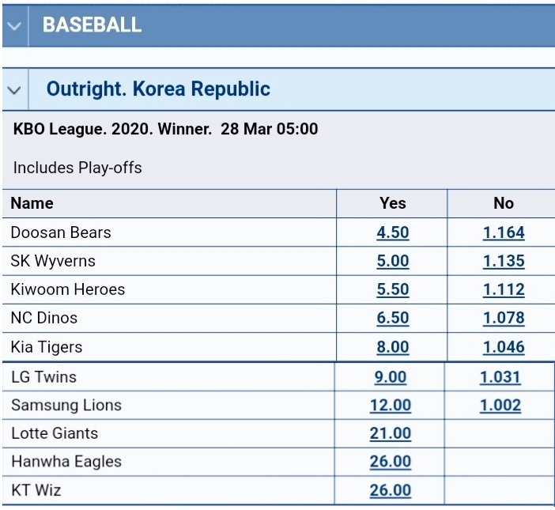Open the BASEBALL header title
The image size is (555, 510).
click(x=92, y=25)
